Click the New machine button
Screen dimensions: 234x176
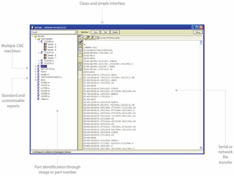pos(95,32)
